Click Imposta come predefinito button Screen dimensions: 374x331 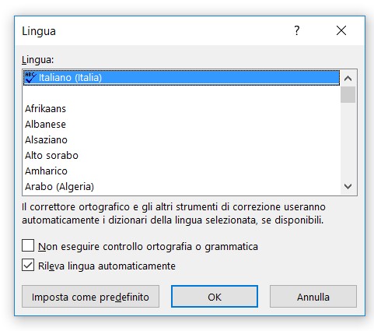coord(90,297)
